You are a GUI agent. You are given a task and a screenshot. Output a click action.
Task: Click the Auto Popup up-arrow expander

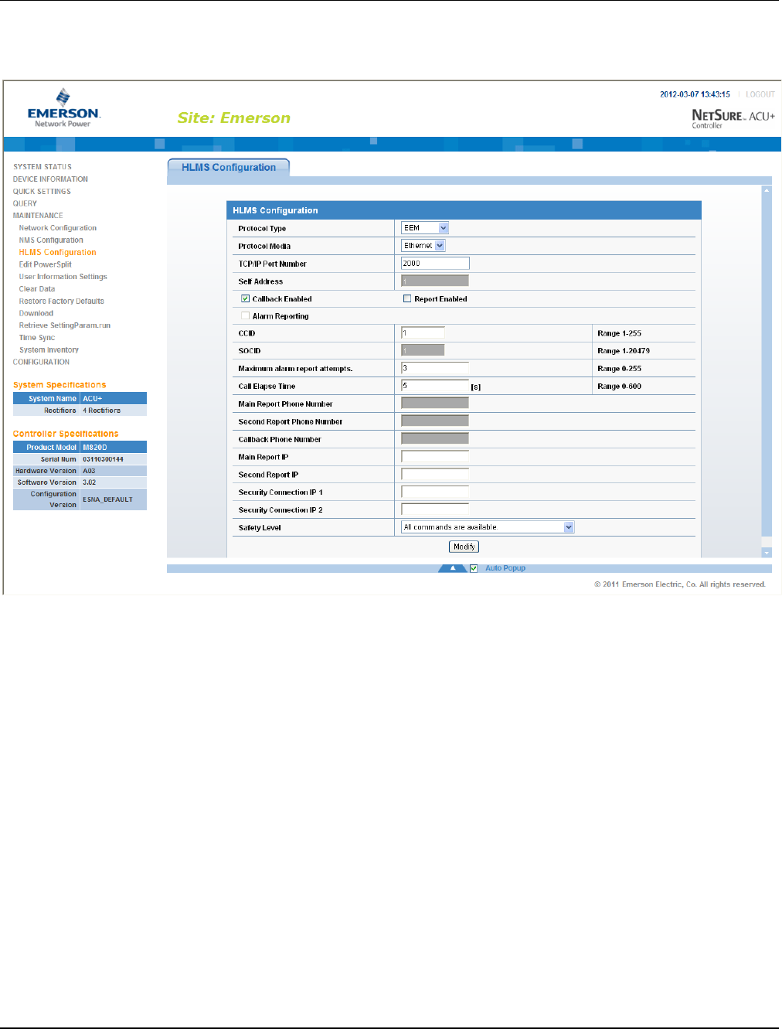(453, 568)
